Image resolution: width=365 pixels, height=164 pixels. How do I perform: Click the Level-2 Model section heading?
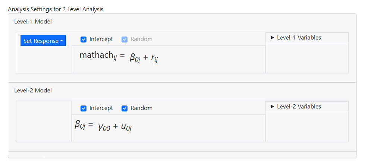(33, 91)
